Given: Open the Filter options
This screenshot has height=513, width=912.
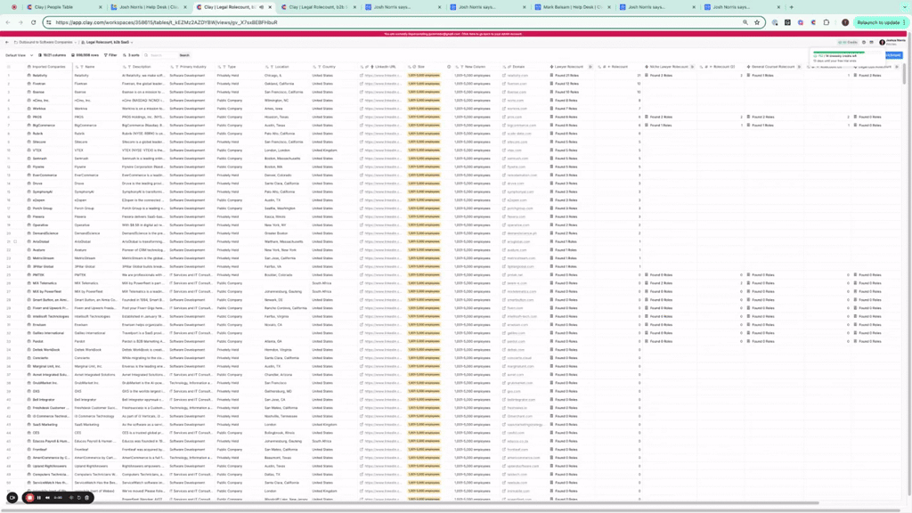Looking at the screenshot, I should point(110,55).
